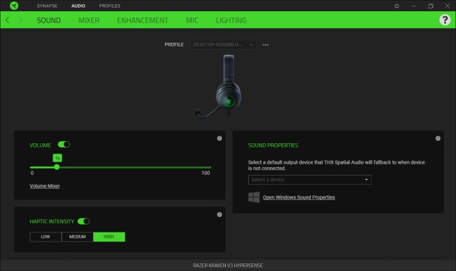
Task: Go forward with the right arrow
Action: coord(20,20)
